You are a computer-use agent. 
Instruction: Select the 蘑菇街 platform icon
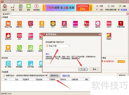coord(30,36)
